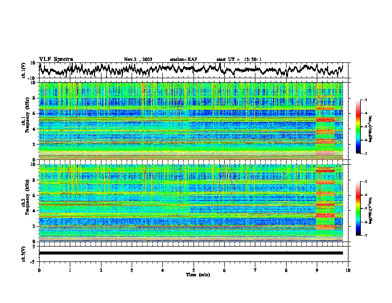Click tick label 10 on the Time axis
This screenshot has width=392, height=303.
pyautogui.click(x=348, y=270)
